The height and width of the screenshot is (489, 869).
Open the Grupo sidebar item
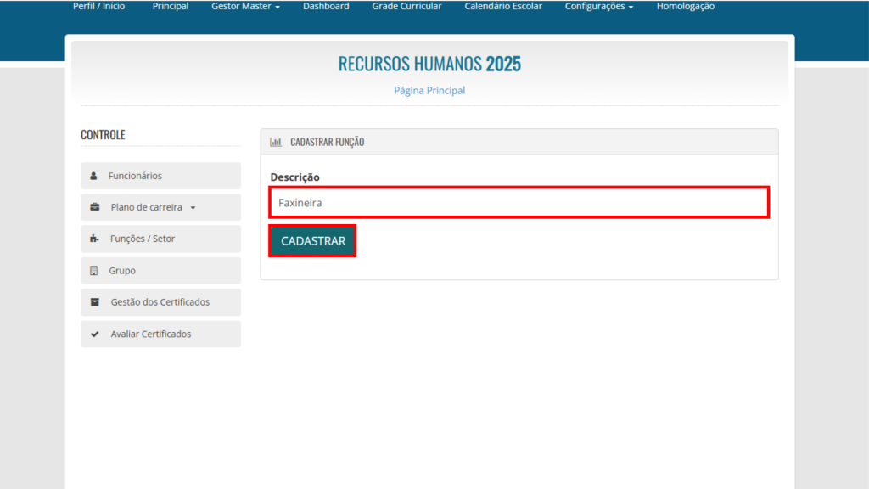[x=160, y=271]
